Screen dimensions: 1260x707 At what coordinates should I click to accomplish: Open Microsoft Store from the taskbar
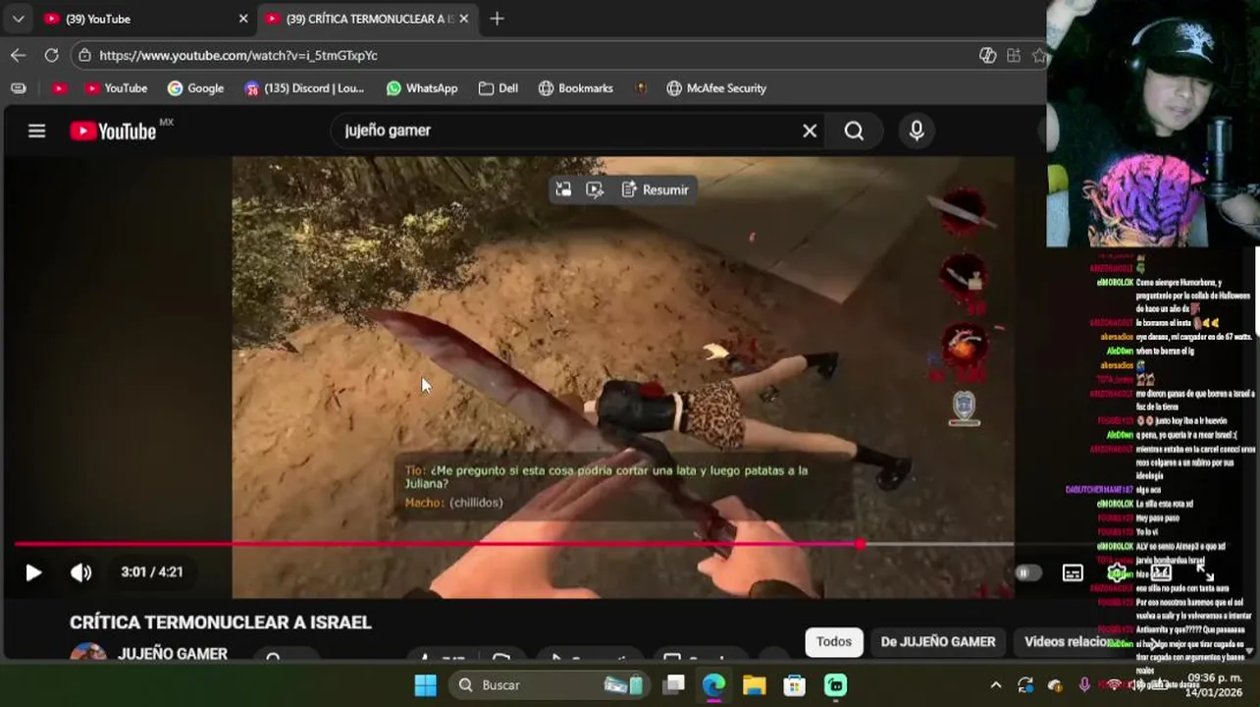[x=794, y=684]
